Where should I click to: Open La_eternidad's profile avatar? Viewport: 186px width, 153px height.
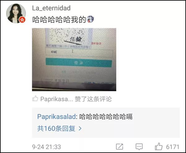click(16, 13)
